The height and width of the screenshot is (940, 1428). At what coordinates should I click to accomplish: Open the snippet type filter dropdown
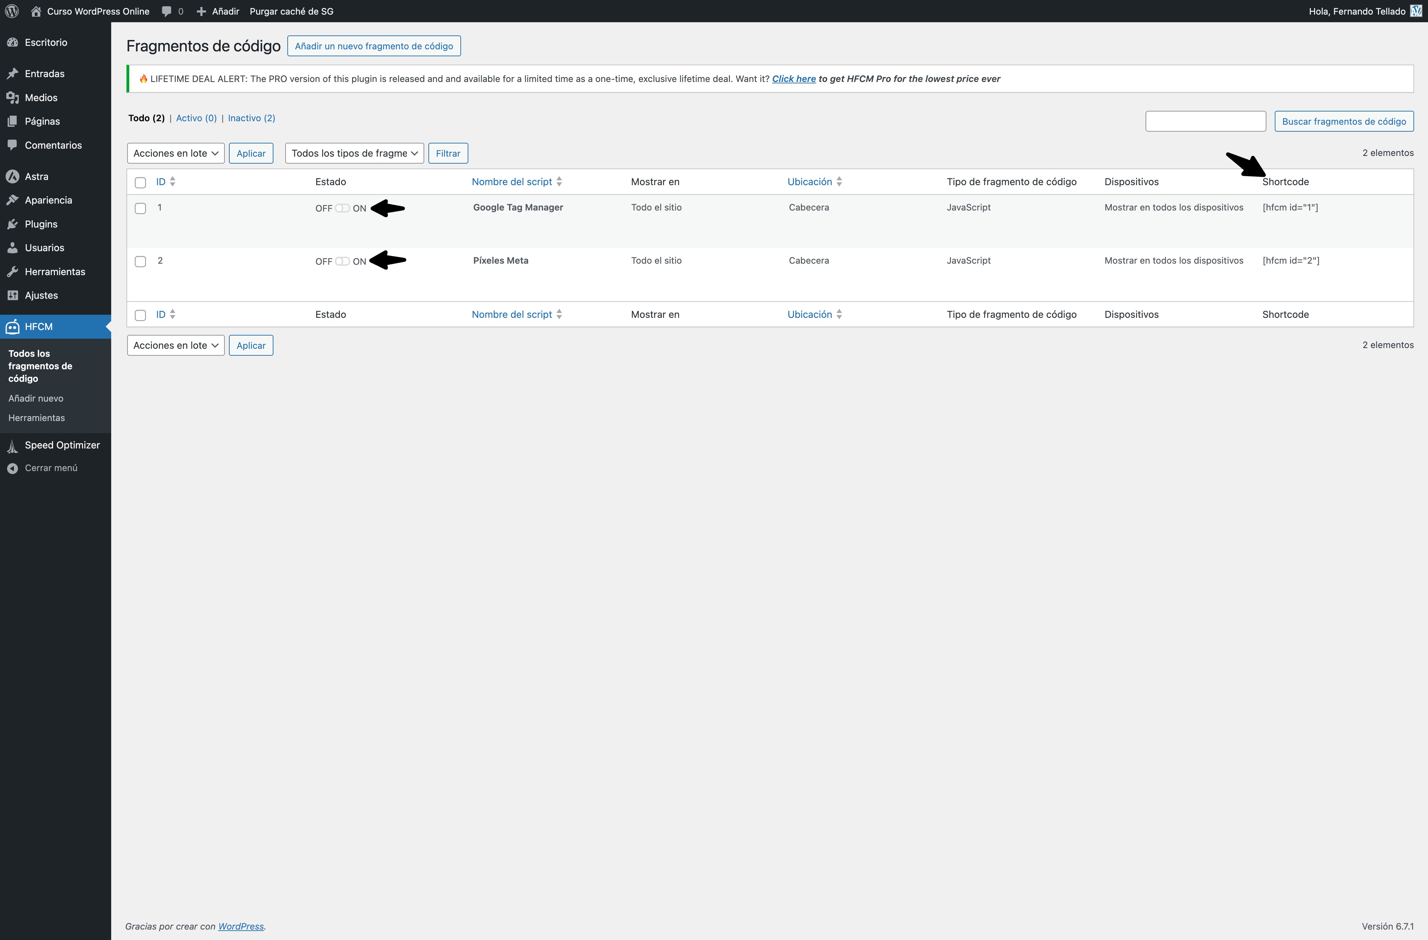point(353,153)
